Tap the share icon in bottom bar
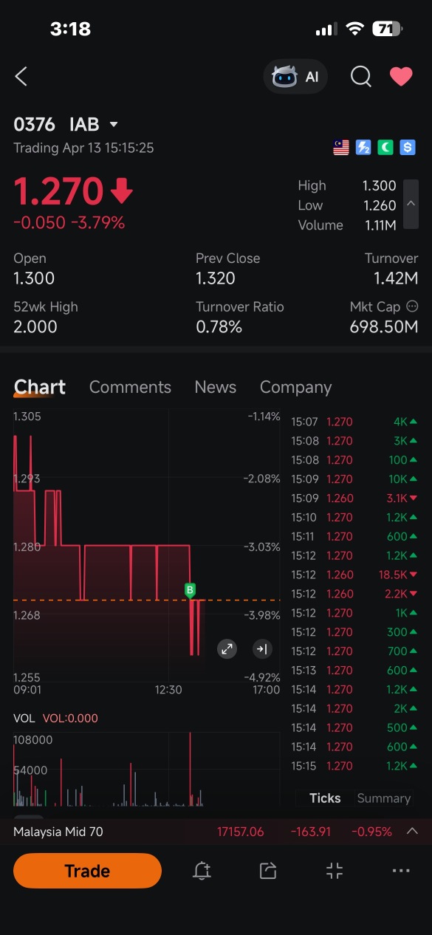 click(268, 871)
